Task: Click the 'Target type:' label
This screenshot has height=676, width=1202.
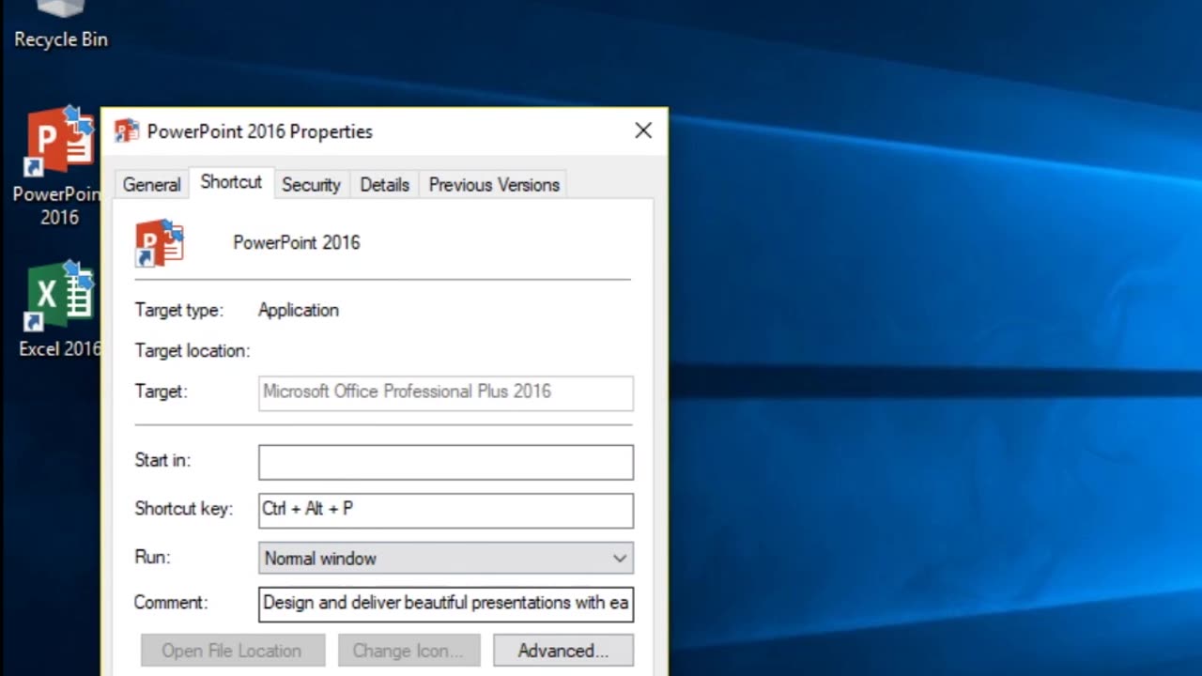Action: click(x=179, y=311)
